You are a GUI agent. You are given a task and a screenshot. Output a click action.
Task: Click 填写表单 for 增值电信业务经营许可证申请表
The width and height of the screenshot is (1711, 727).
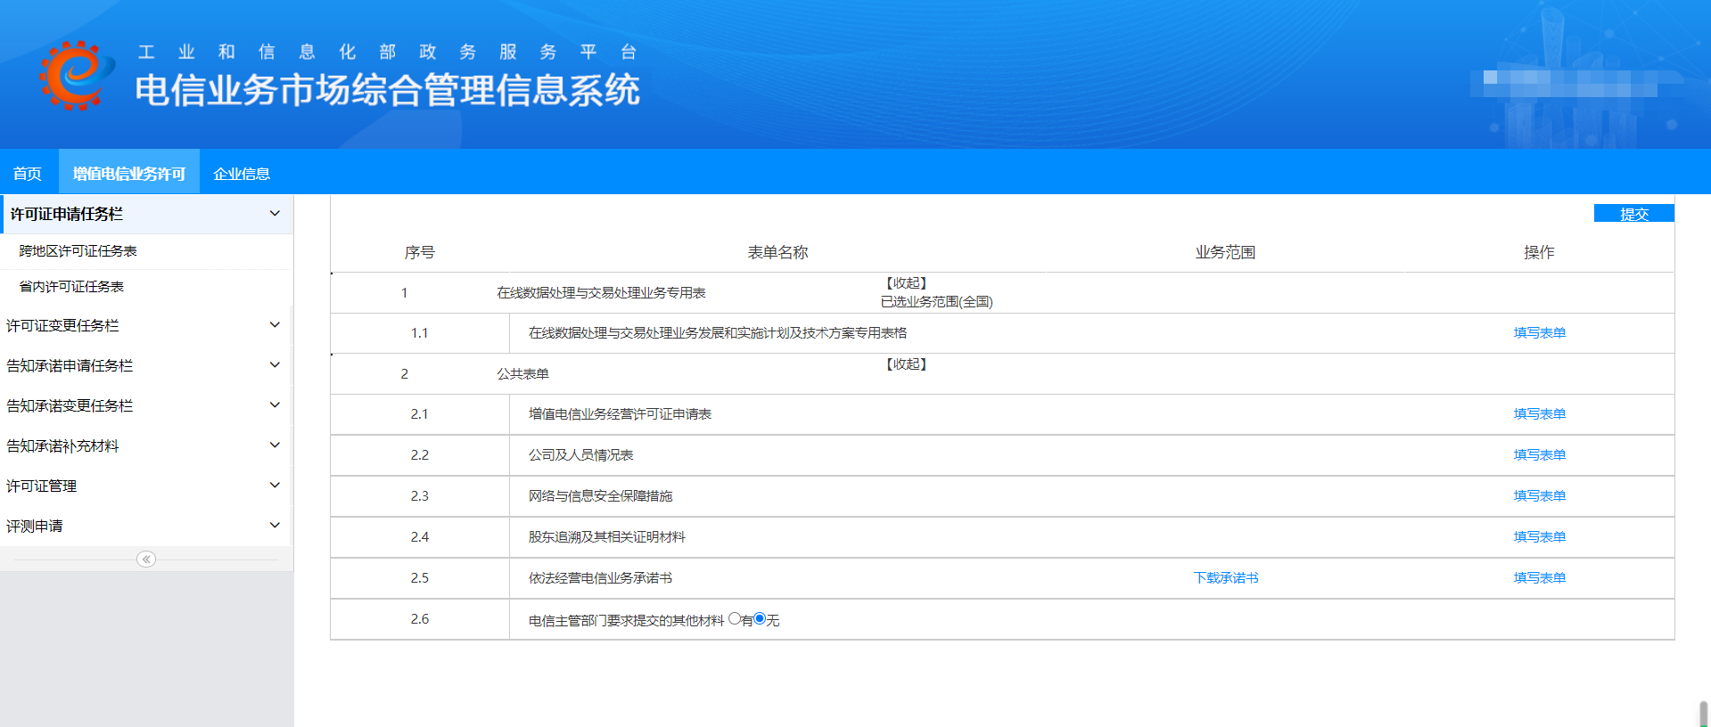[x=1539, y=414]
